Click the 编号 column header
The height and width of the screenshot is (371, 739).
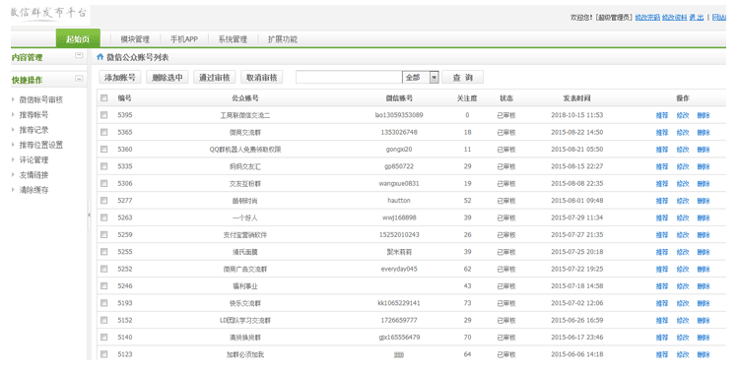(x=124, y=98)
